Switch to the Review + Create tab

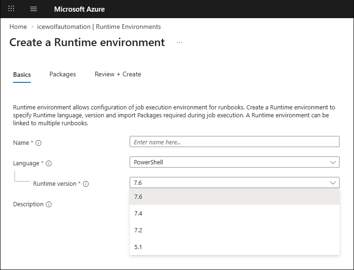pos(118,74)
